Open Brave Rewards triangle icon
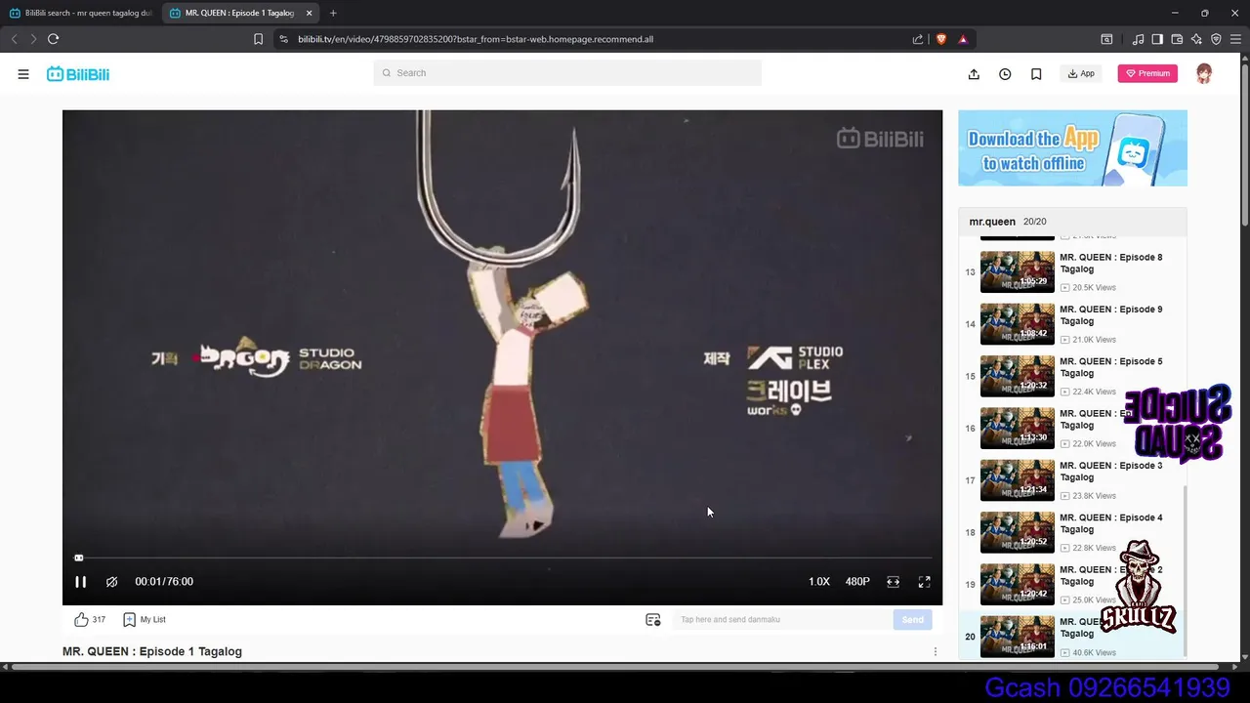1250x703 pixels. pyautogui.click(x=963, y=39)
